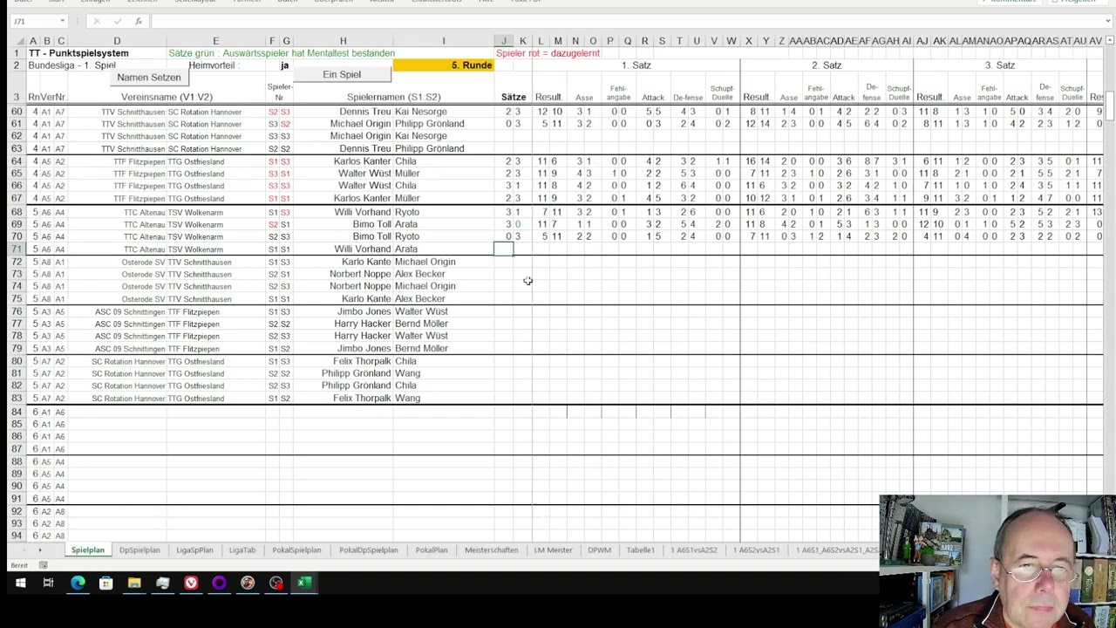1116x628 pixels.
Task: Click the Ein Spiel button
Action: pyautogui.click(x=342, y=74)
